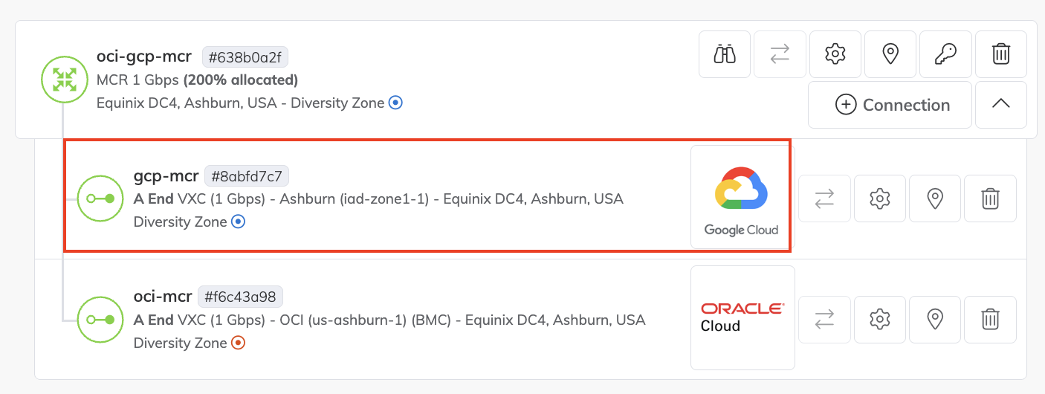Viewport: 1045px width, 394px height.
Task: Delete the oci-mcr connection
Action: 990,319
